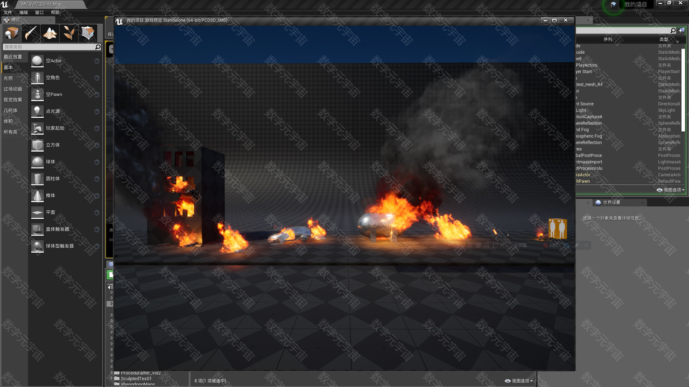The width and height of the screenshot is (689, 387).
Task: Select the 光照 category
Action: pos(9,78)
